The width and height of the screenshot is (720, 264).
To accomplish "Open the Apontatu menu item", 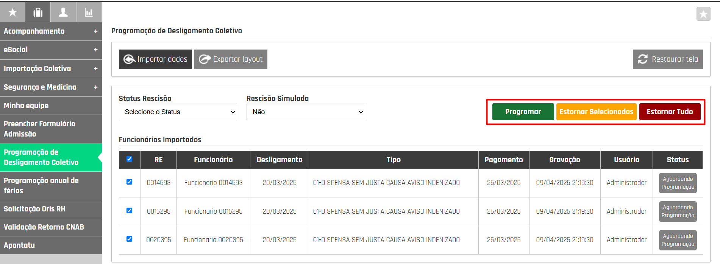I will 51,245.
